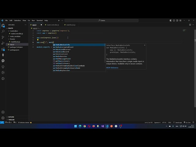Screen dimensions: 196x147
Task: Click Go Live in status bar
Action: [x=187, y=123]
